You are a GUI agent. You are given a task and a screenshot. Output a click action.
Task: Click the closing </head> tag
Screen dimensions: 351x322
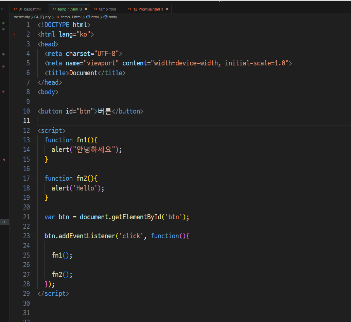tap(50, 82)
